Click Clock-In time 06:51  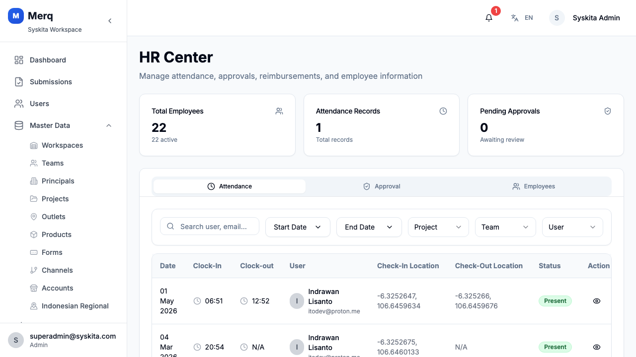214,301
